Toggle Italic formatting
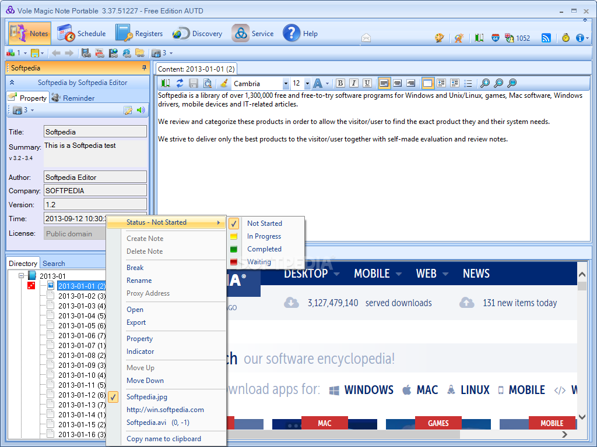The image size is (597, 447). 354,83
